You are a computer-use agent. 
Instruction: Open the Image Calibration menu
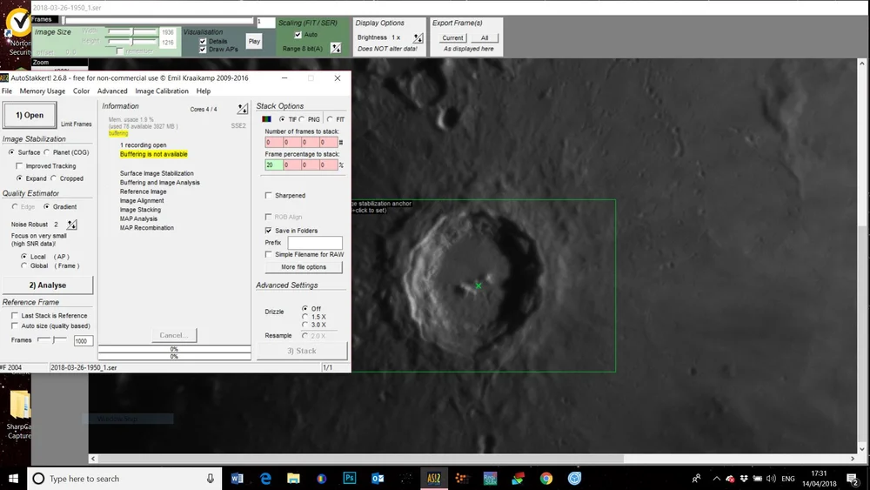[x=162, y=91]
